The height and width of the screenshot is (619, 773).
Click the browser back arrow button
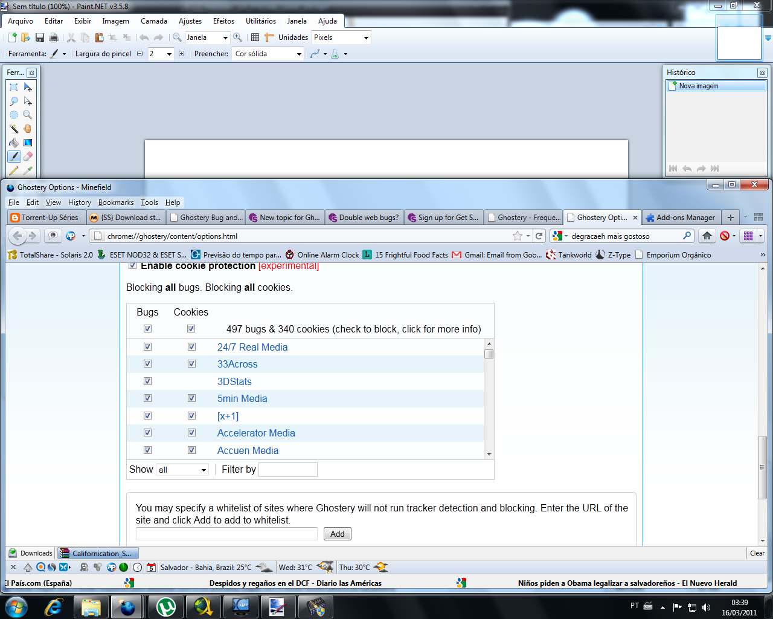point(18,236)
